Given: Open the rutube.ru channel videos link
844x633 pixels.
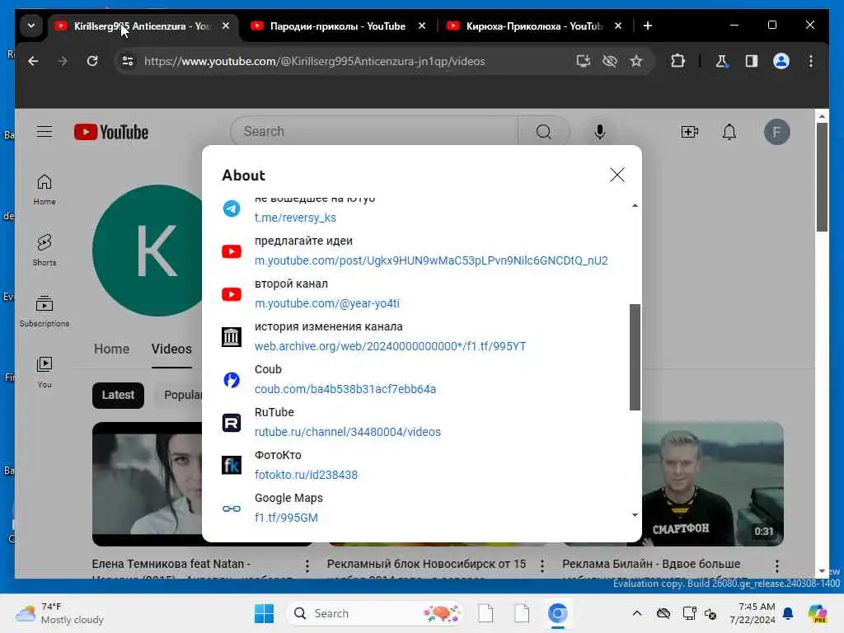Looking at the screenshot, I should tap(348, 432).
